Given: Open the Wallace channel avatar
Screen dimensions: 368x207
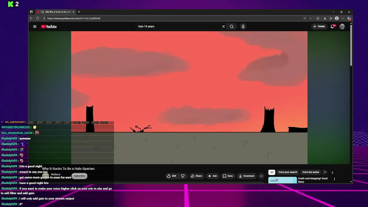Looking at the screenshot, I should (x=46, y=175).
